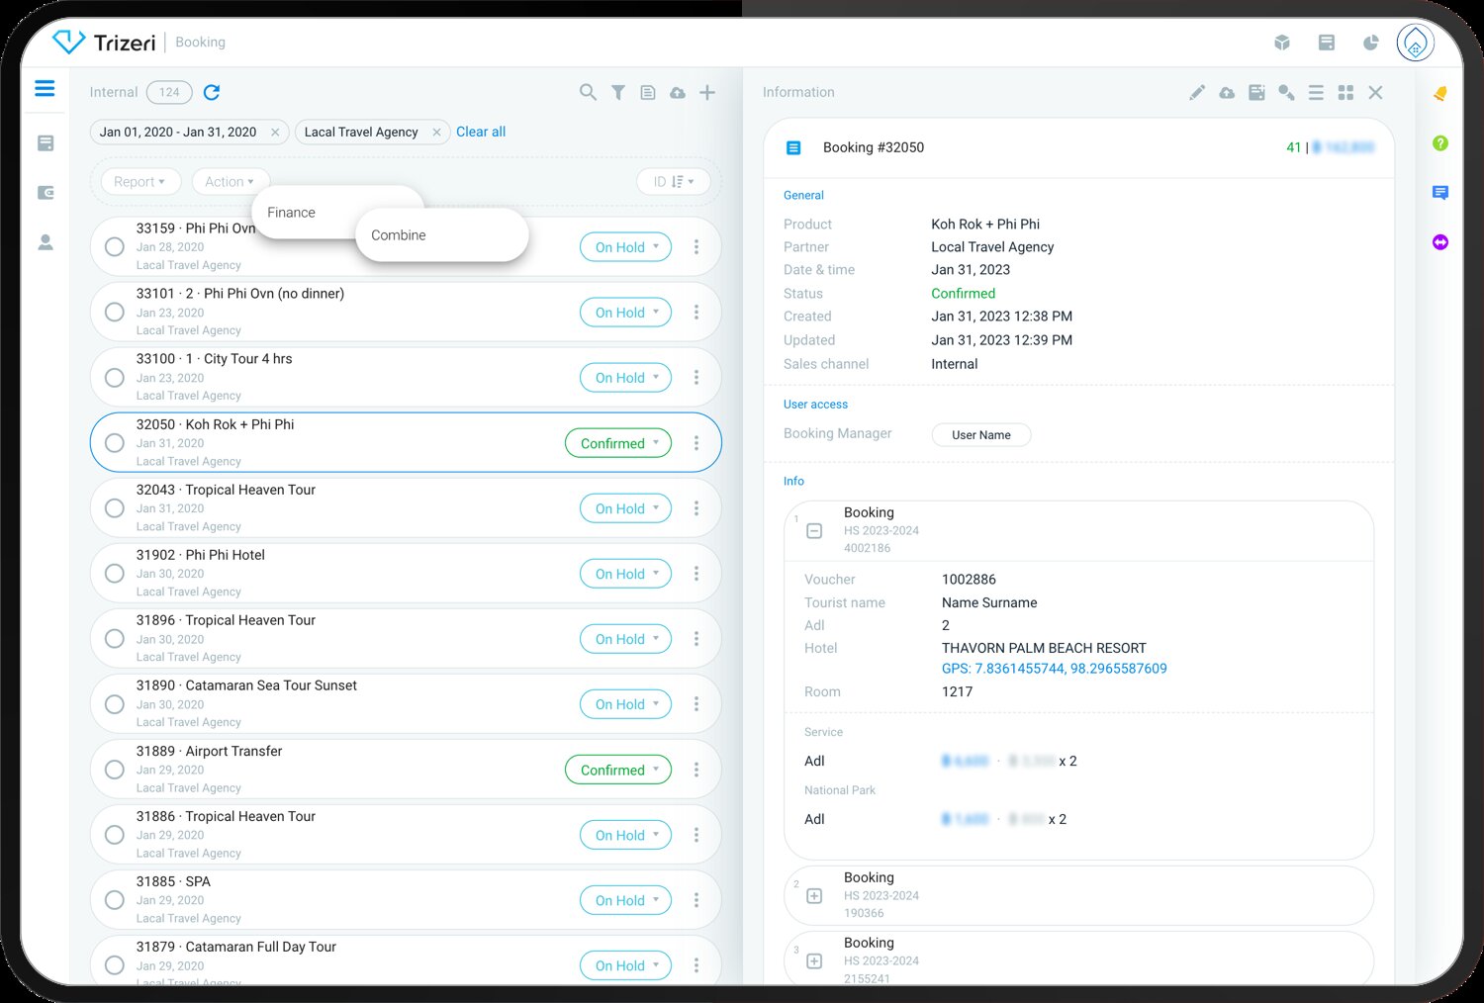
Task: Select radio button for 31885 SPA booking
Action: click(115, 900)
